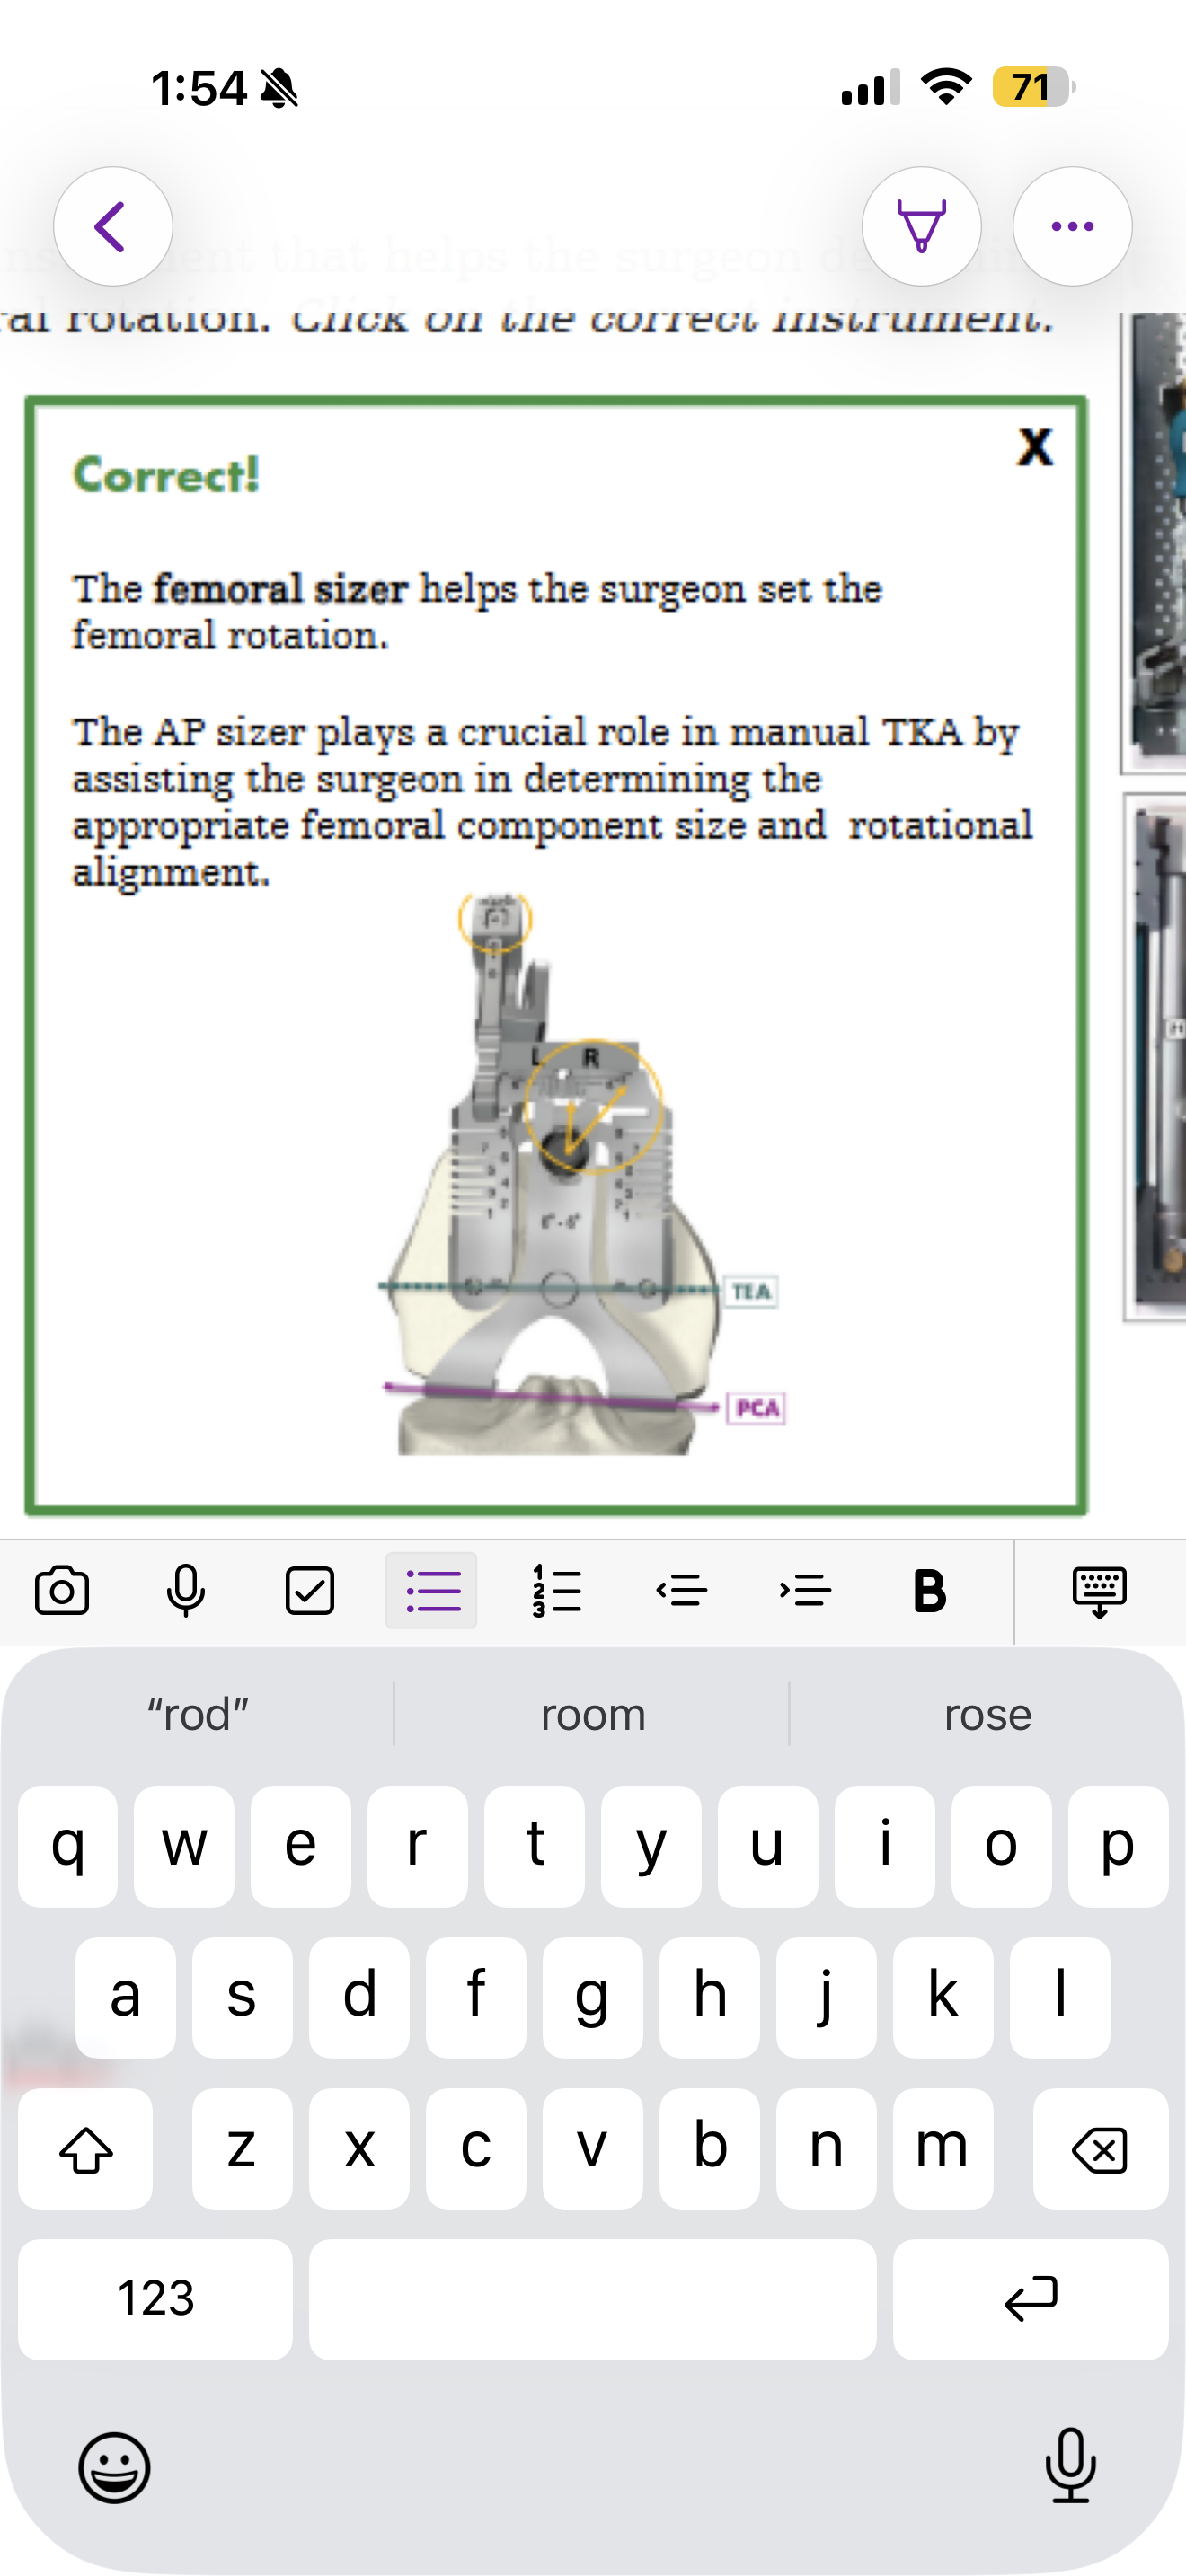Screen dimensions: 1186x2576
Task: Tap the toolbar microphone for audio recording
Action: point(186,1590)
